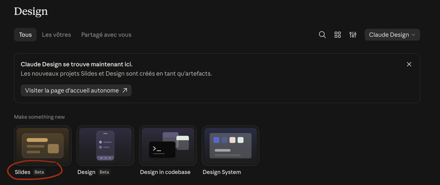Switch to Les vôtres tab
Viewport: 440px width, 185px height.
[x=56, y=35]
